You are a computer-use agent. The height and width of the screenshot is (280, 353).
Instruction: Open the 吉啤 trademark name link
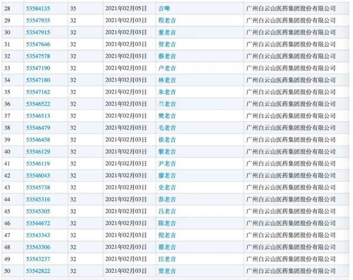tap(164, 9)
